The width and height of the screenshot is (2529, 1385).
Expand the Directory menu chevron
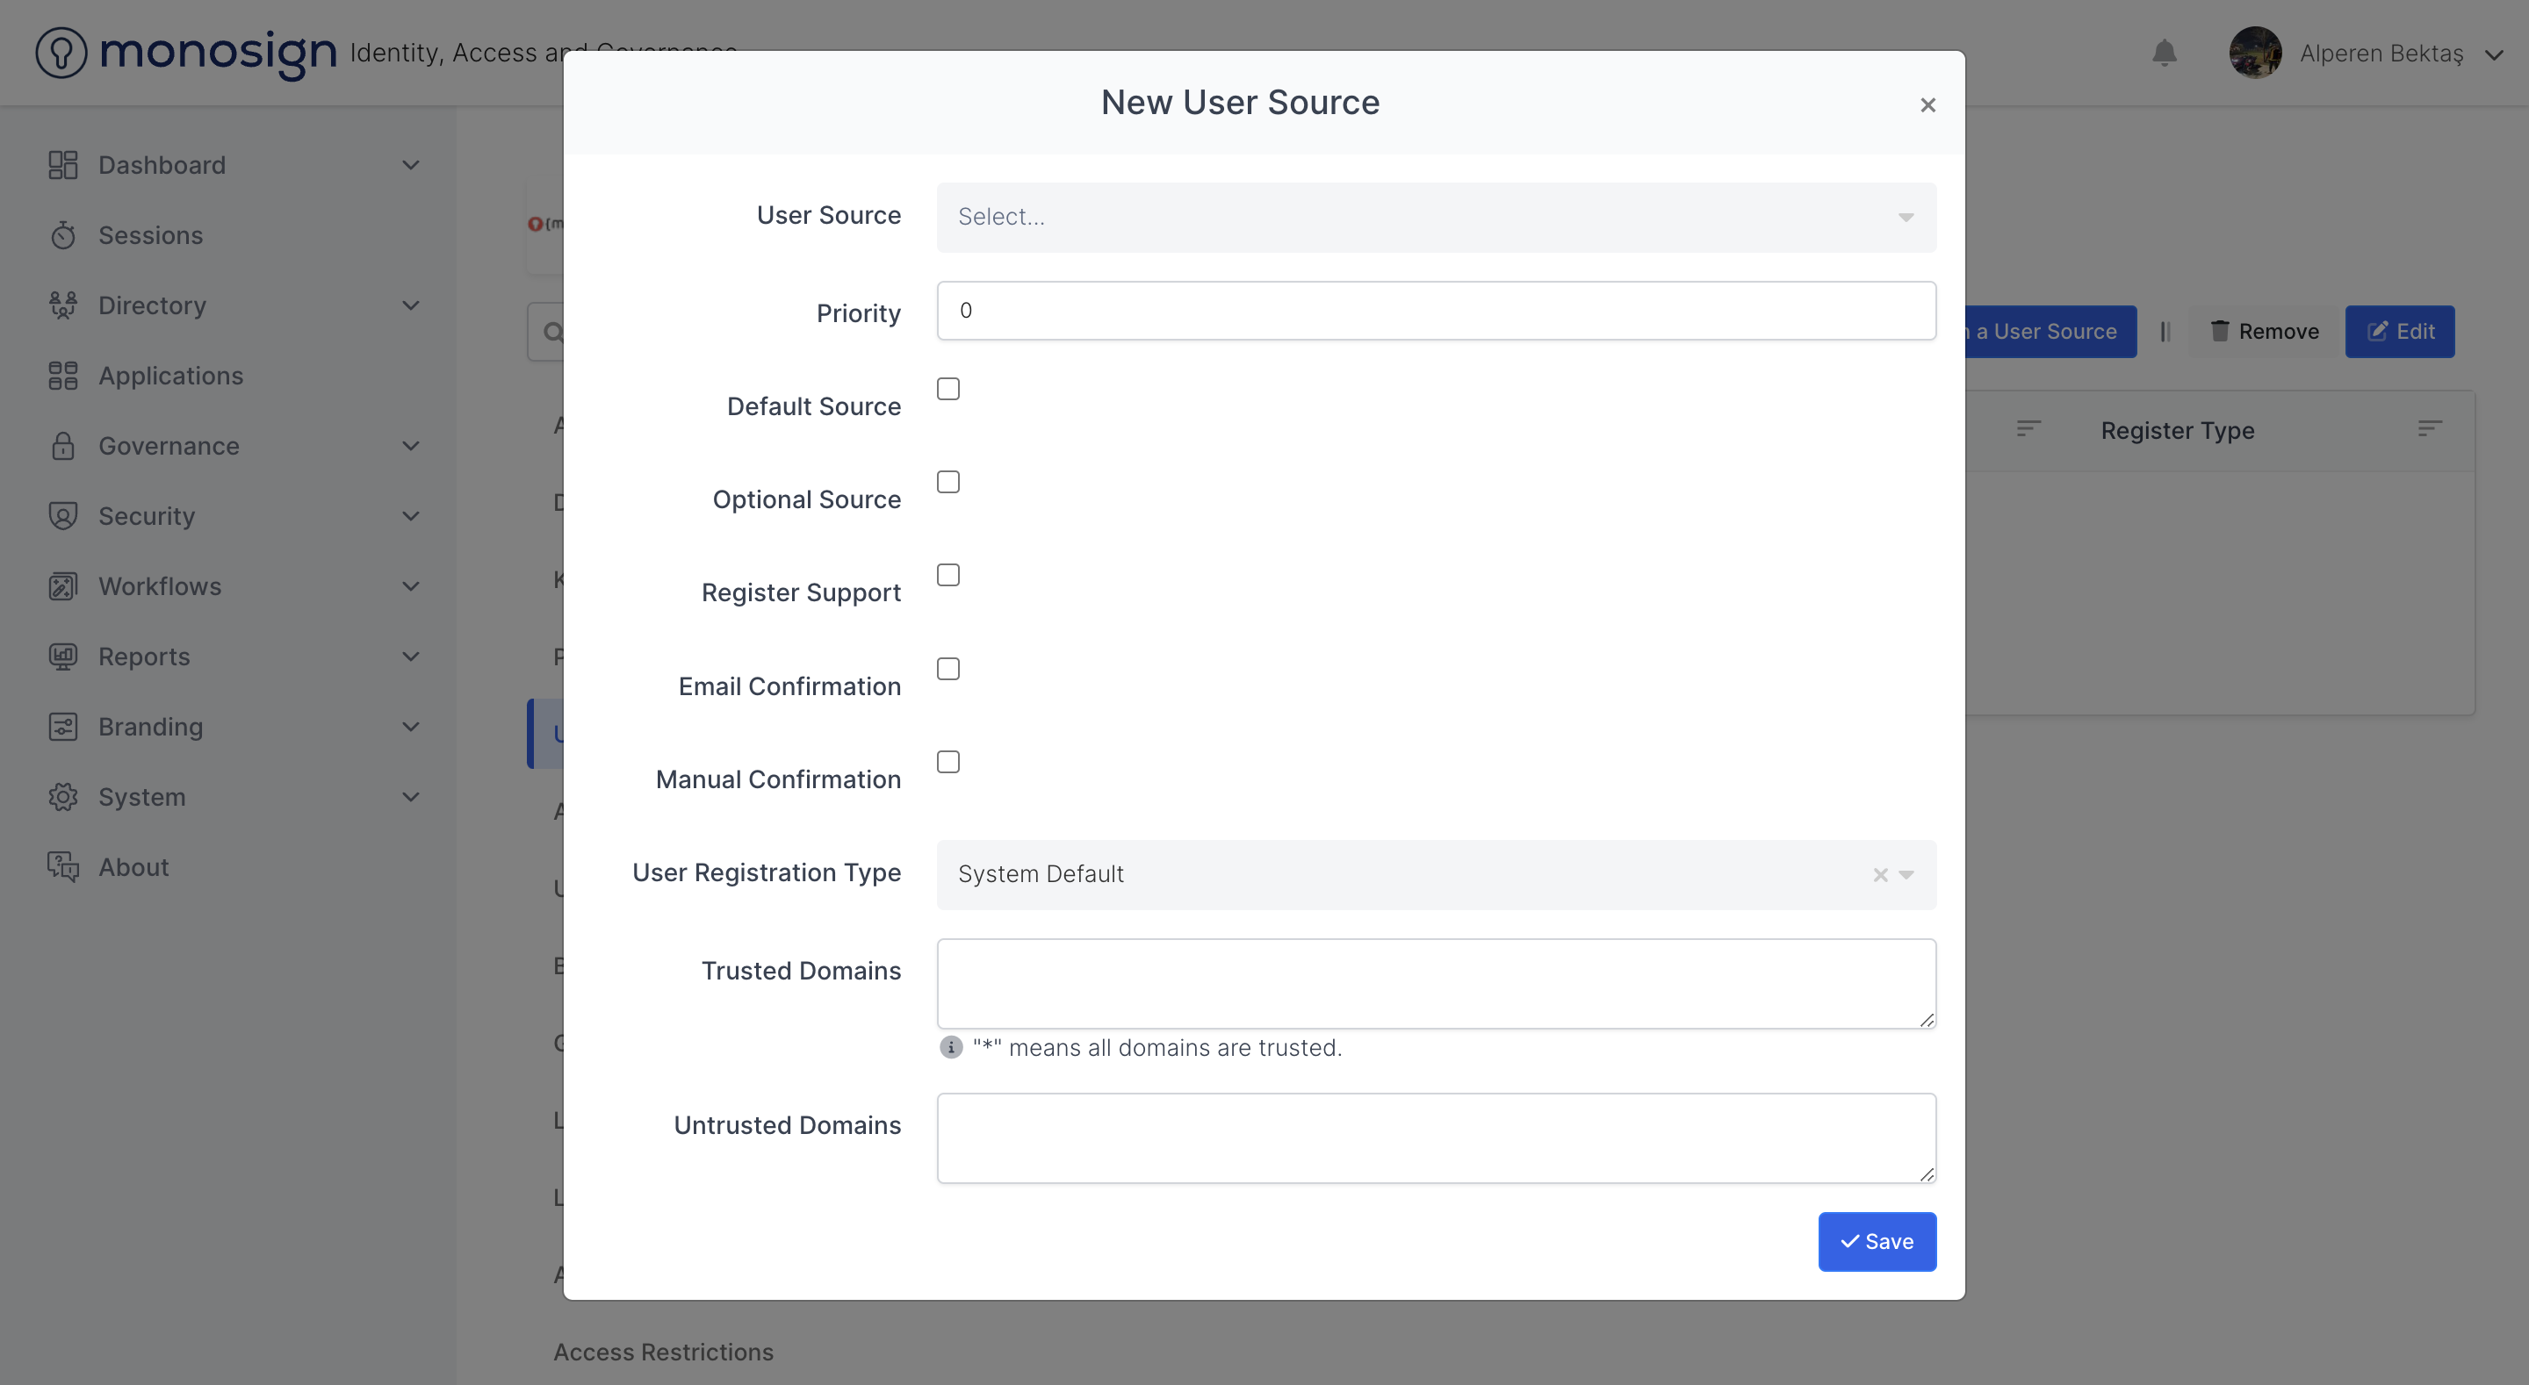pos(410,305)
